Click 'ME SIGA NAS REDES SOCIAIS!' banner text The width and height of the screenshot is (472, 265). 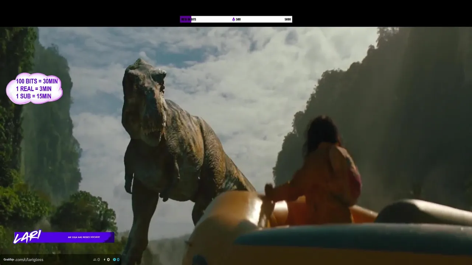84,237
